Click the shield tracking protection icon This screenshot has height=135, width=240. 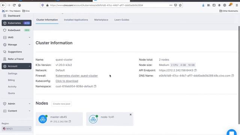(x=42, y=5)
